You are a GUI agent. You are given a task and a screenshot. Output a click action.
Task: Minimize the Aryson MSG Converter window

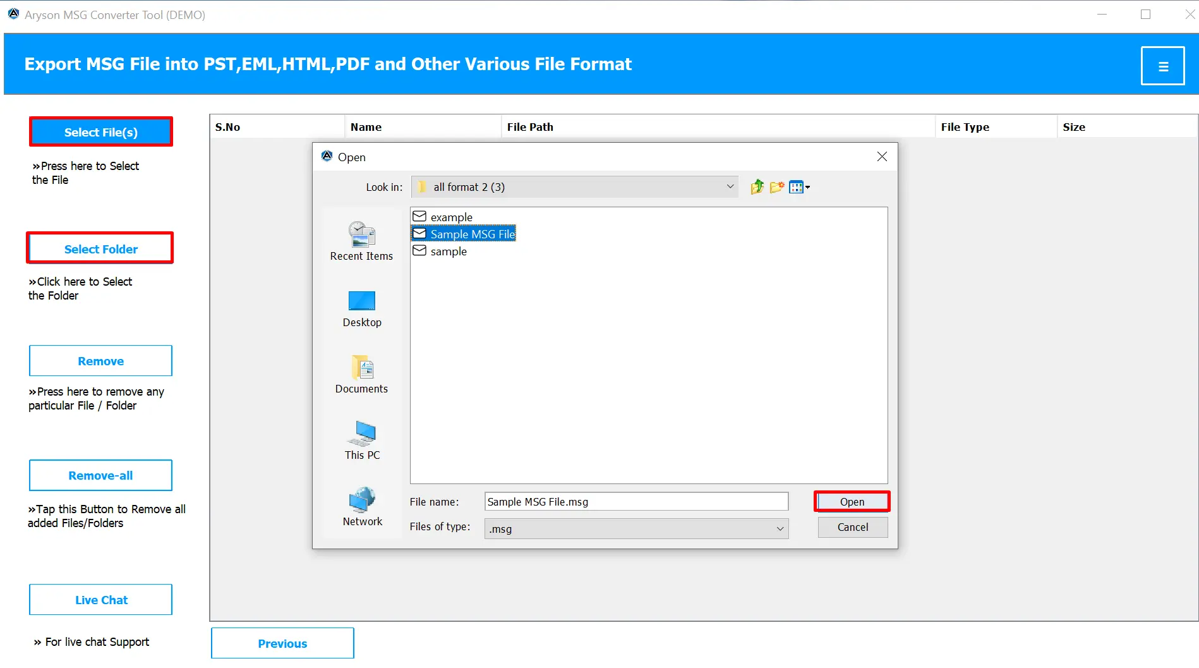[x=1102, y=14]
